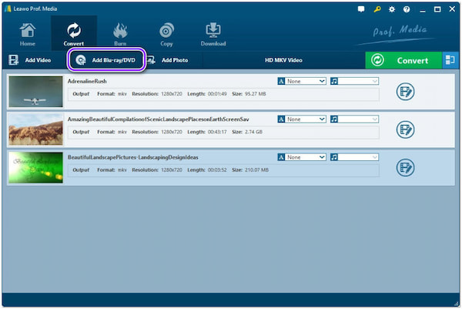The width and height of the screenshot is (462, 309).
Task: Start conversion with the green Convert button
Action: 402,60
